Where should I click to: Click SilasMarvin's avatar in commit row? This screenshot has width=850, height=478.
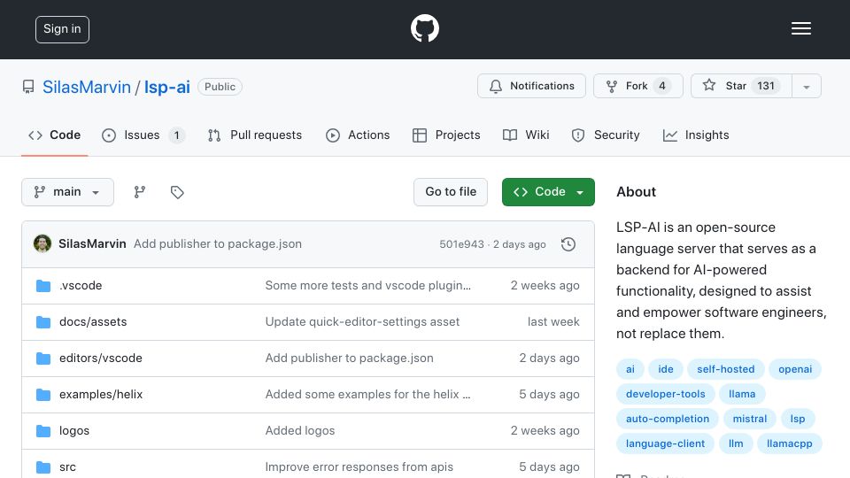click(x=42, y=244)
